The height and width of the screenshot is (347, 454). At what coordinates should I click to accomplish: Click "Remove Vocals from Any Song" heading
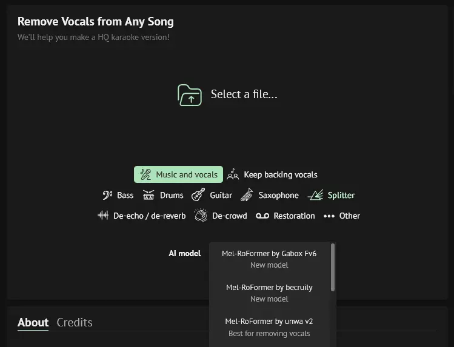click(x=96, y=21)
